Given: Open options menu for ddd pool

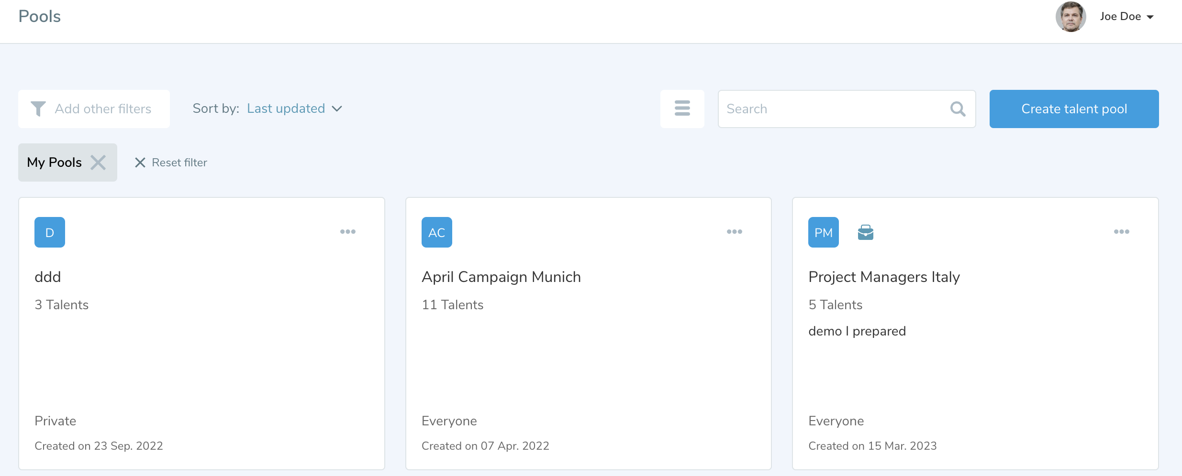Looking at the screenshot, I should tap(347, 232).
